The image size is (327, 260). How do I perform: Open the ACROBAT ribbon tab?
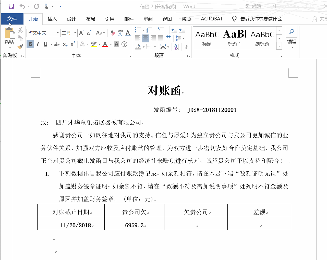pos(212,19)
